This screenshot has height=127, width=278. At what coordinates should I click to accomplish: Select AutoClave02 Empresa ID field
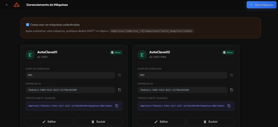tap(182, 90)
